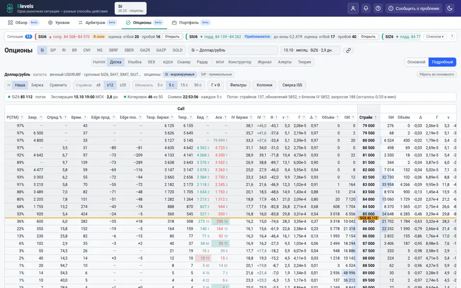Screen dimensions: 461x288
Task: Click the 8levels logo icon
Action: click(10, 8)
